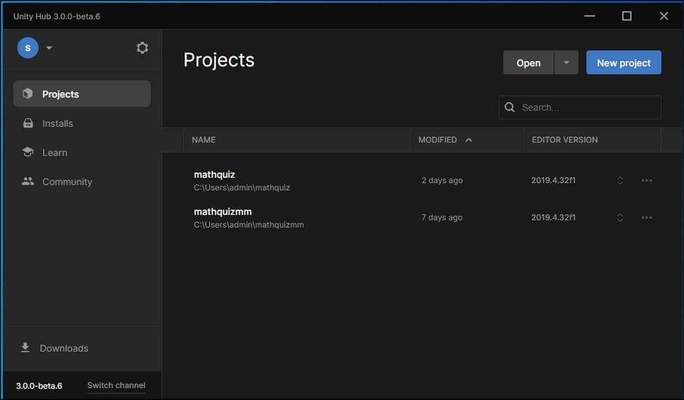Focus the Search projects field

pyautogui.click(x=580, y=107)
